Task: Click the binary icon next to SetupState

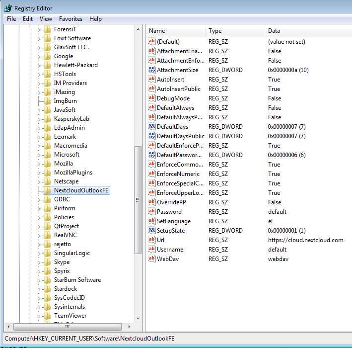Action: pyautogui.click(x=152, y=231)
